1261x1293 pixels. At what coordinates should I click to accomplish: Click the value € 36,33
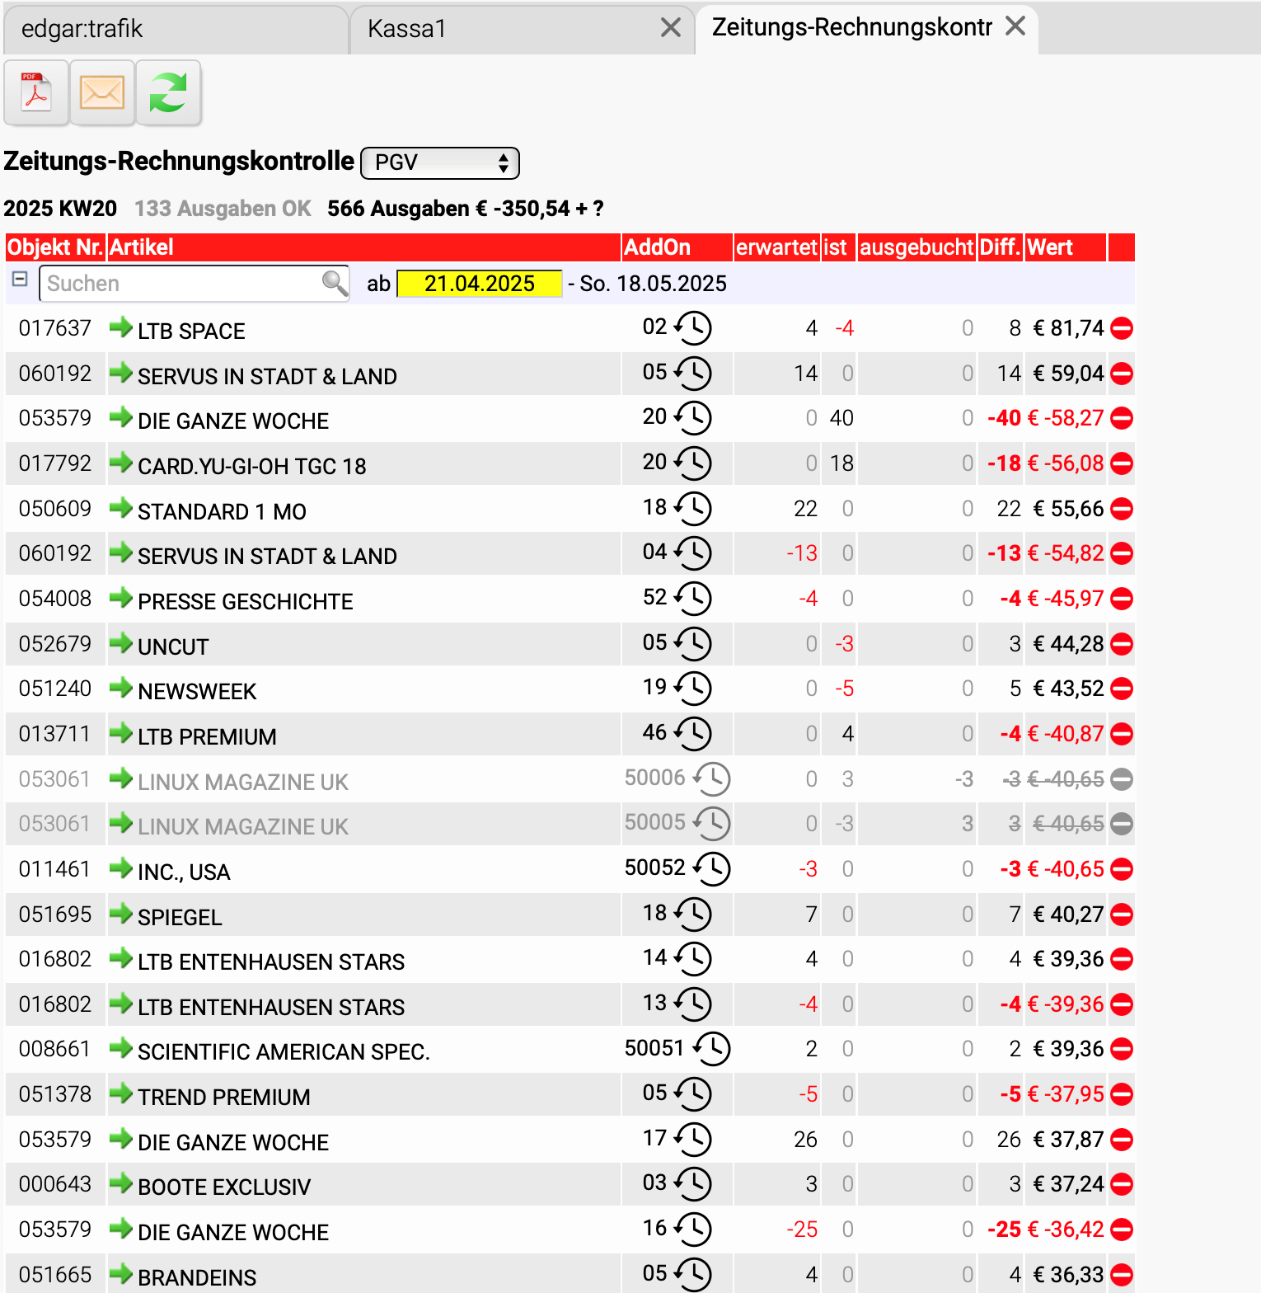pyautogui.click(x=1068, y=1275)
